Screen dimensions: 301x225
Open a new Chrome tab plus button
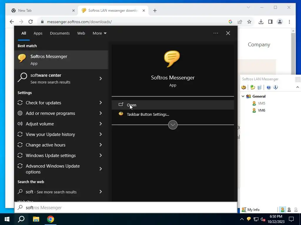(x=155, y=11)
